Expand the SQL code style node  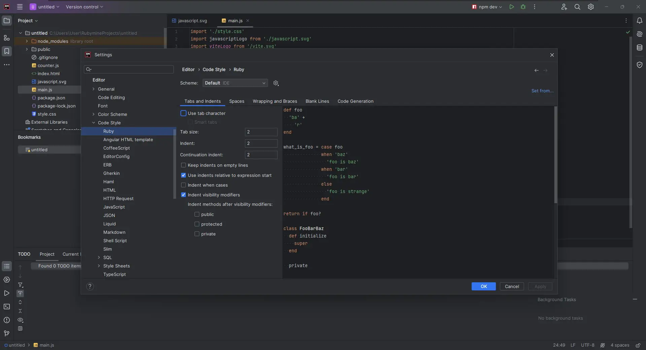pyautogui.click(x=99, y=257)
